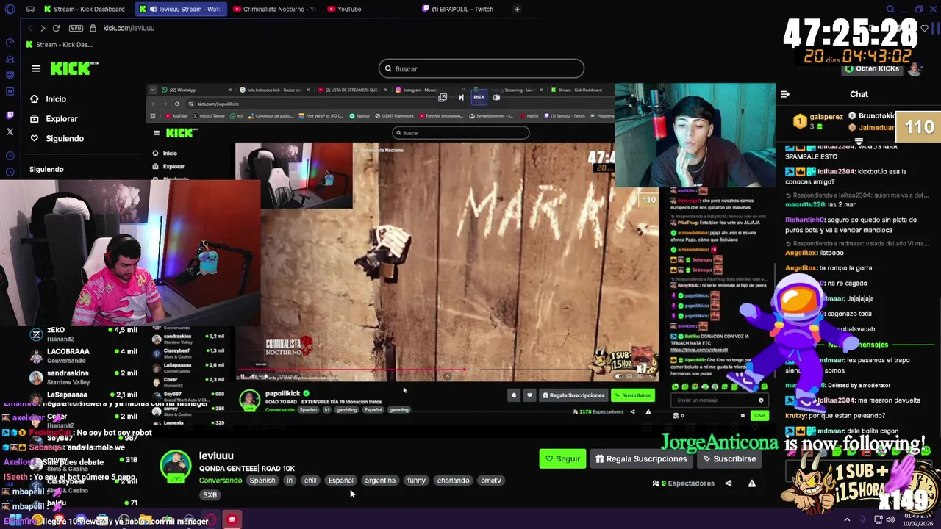
Task: Click small green Chat send button
Action: (759, 416)
